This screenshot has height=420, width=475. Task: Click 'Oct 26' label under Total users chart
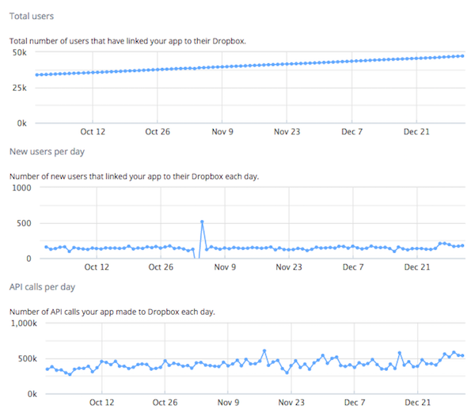pos(158,132)
